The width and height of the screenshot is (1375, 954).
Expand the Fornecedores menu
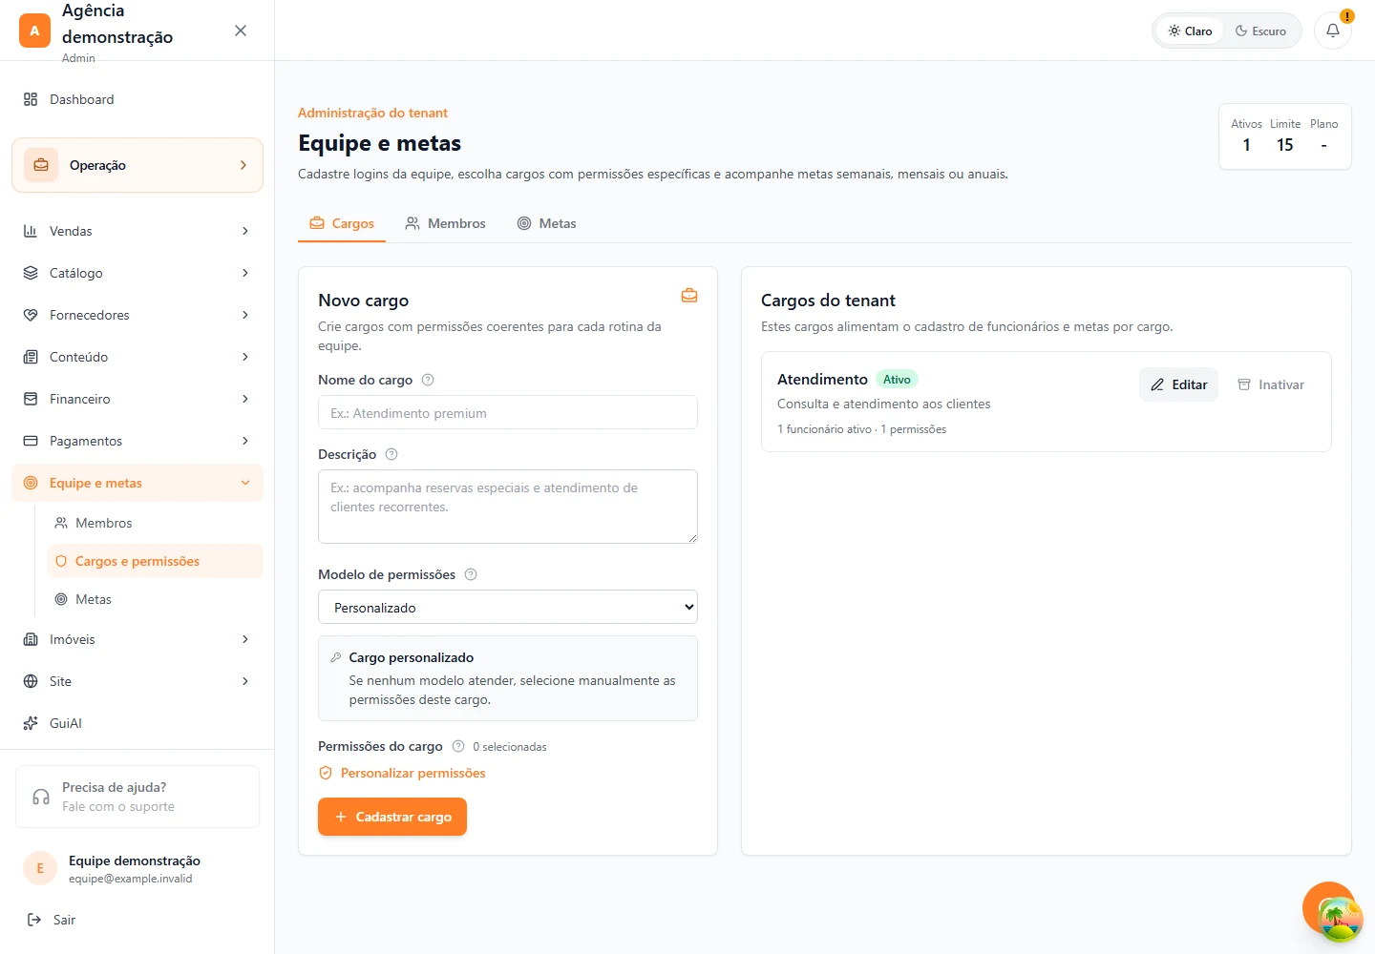tap(137, 315)
